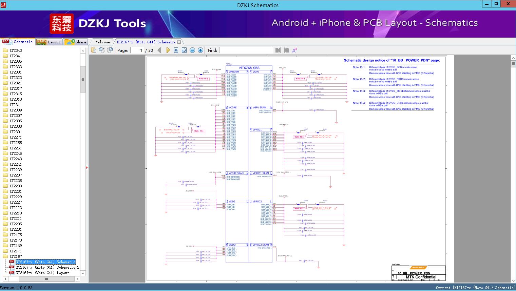Zoom out with the minus icon

pos(192,50)
